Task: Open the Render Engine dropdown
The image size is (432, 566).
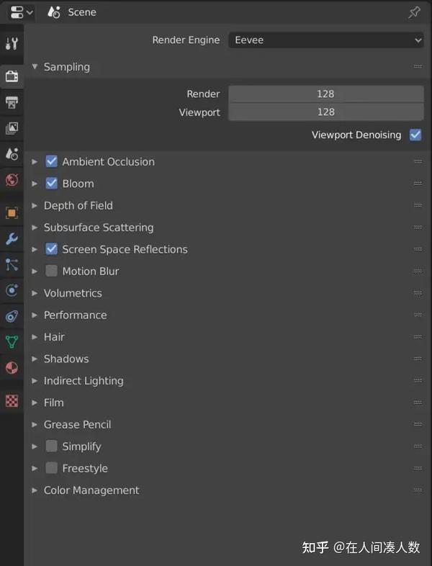Action: [326, 40]
